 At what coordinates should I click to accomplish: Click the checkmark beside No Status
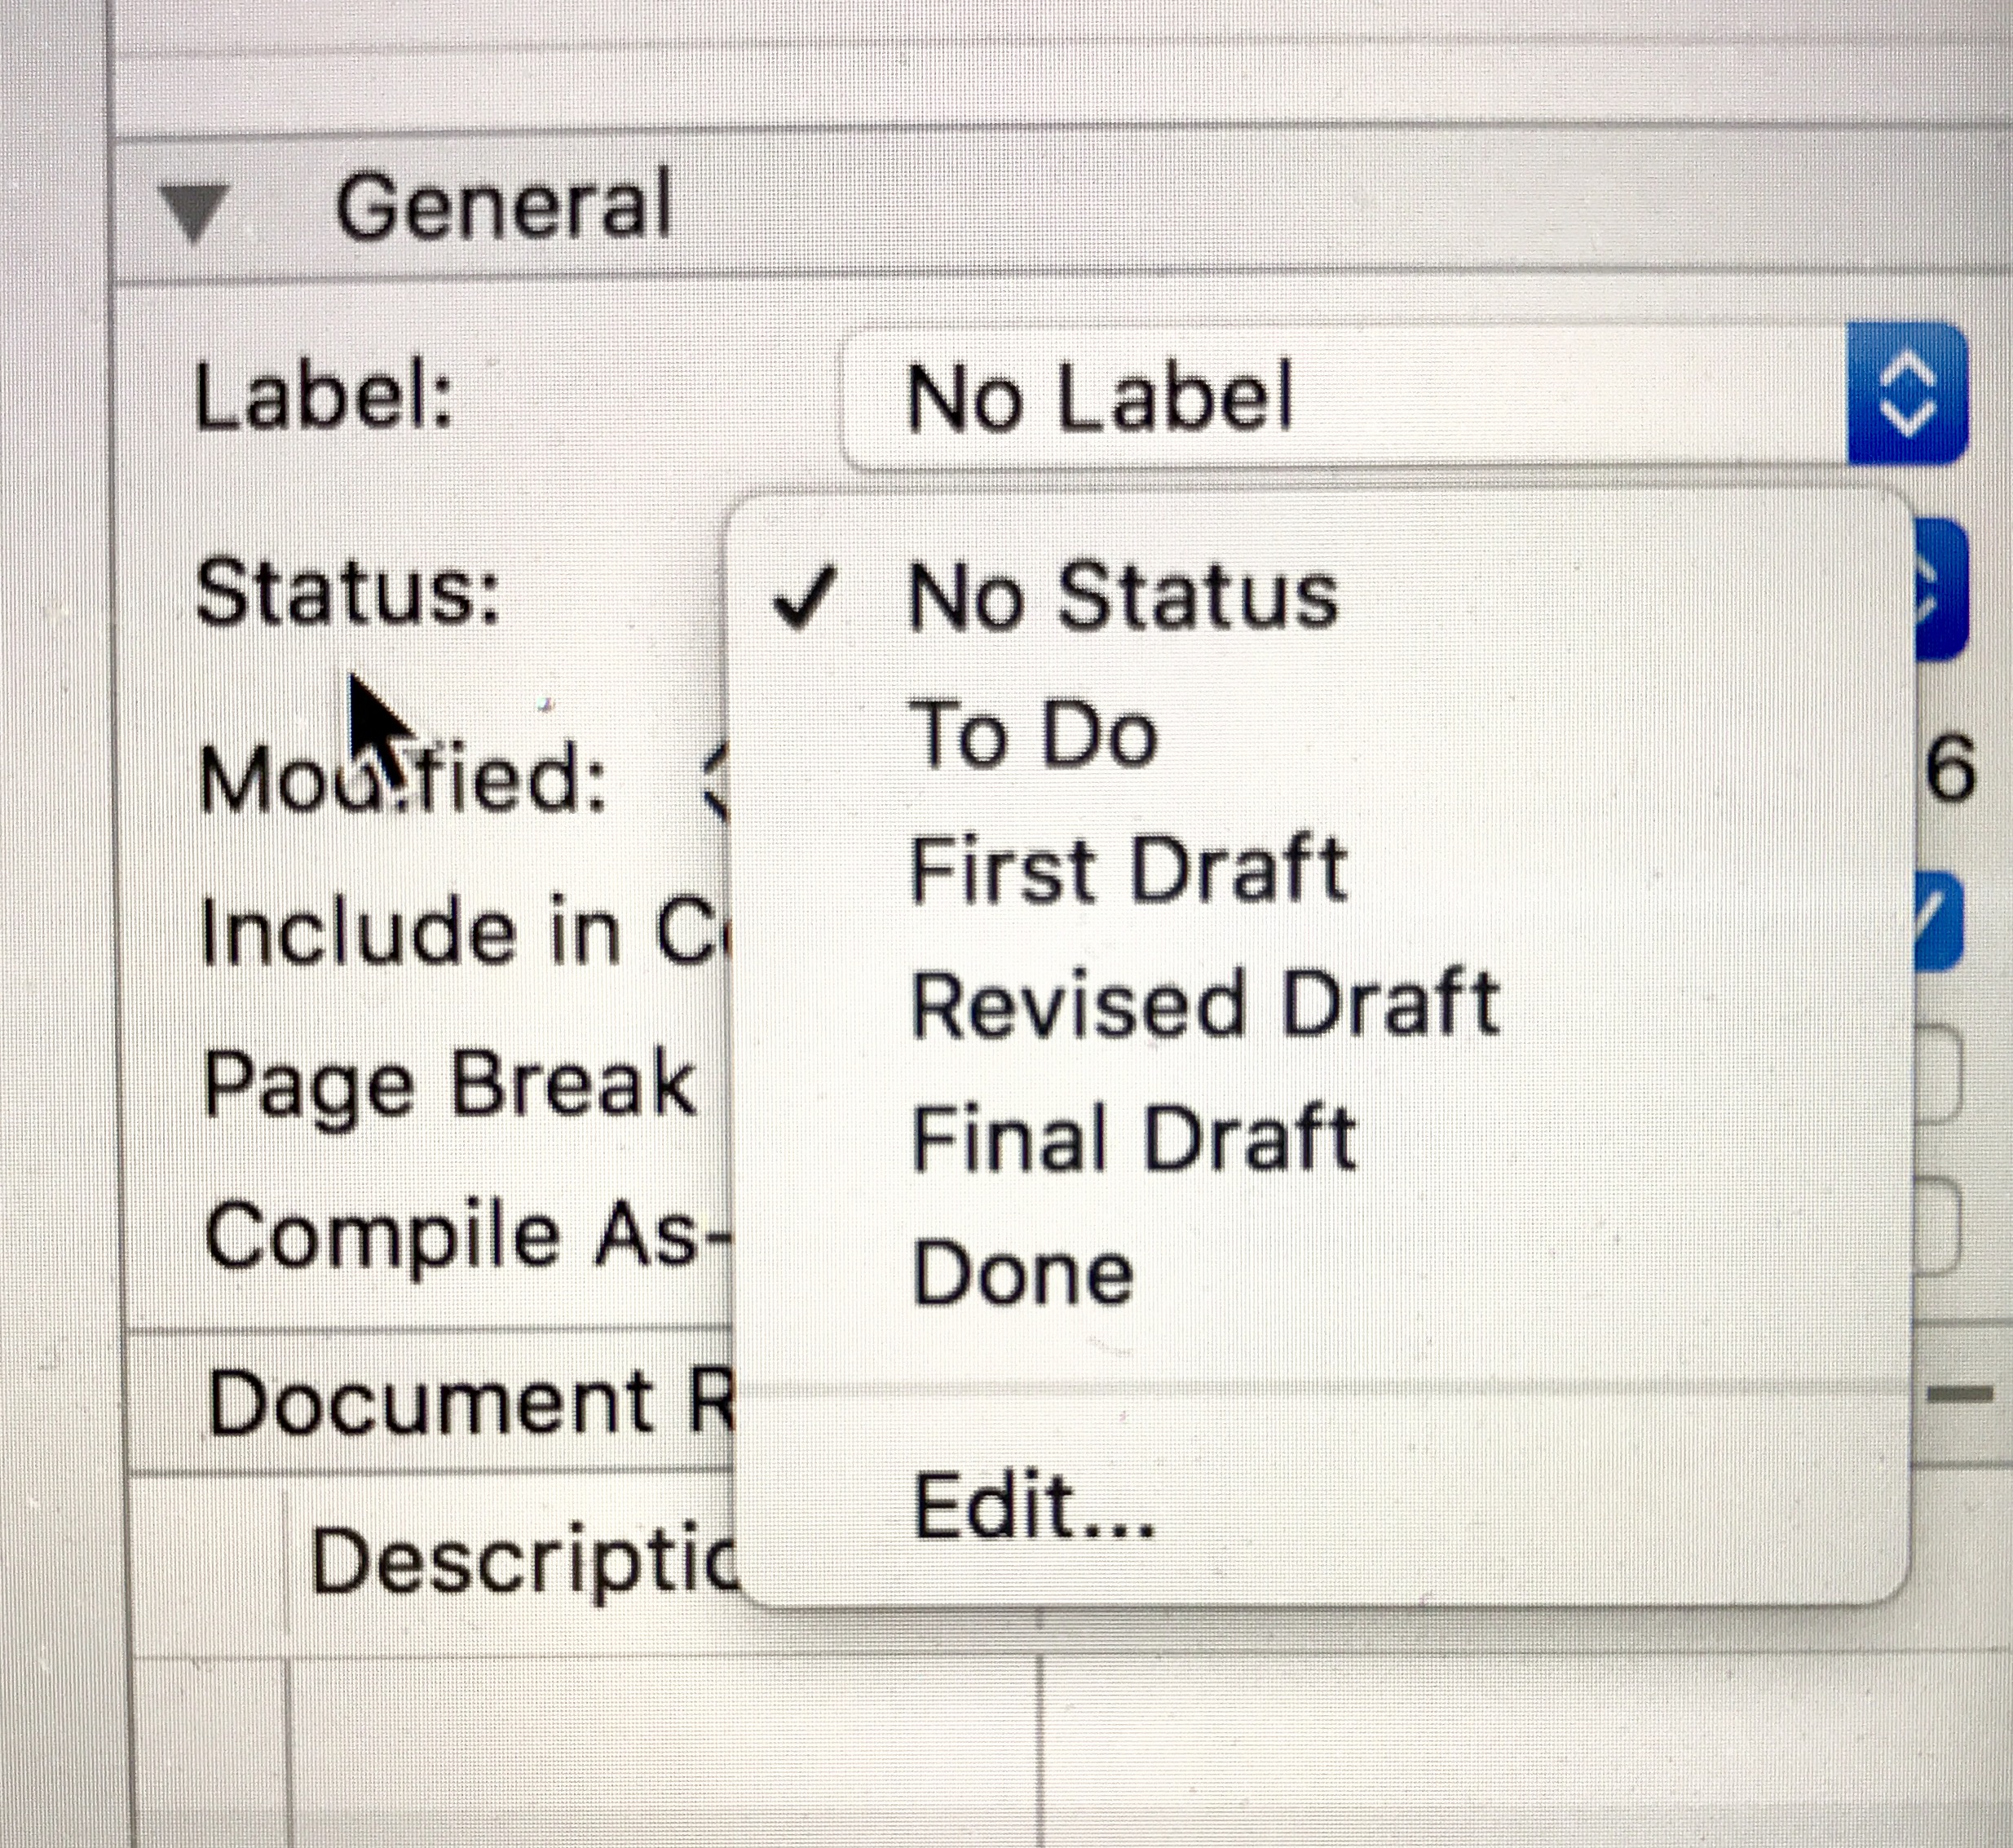804,598
